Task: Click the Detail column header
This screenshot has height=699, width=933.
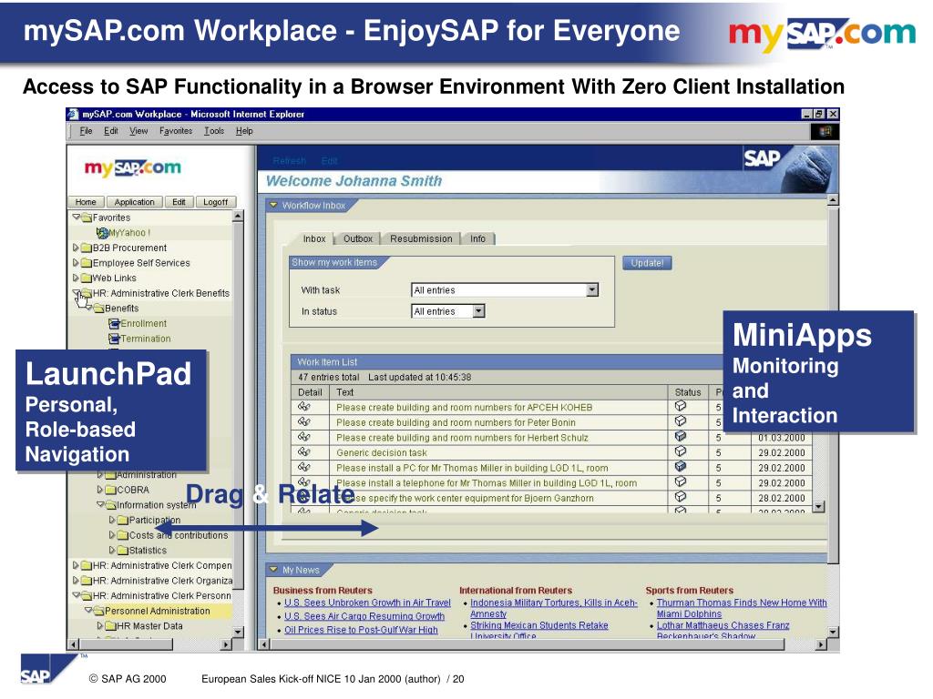Action: (310, 392)
